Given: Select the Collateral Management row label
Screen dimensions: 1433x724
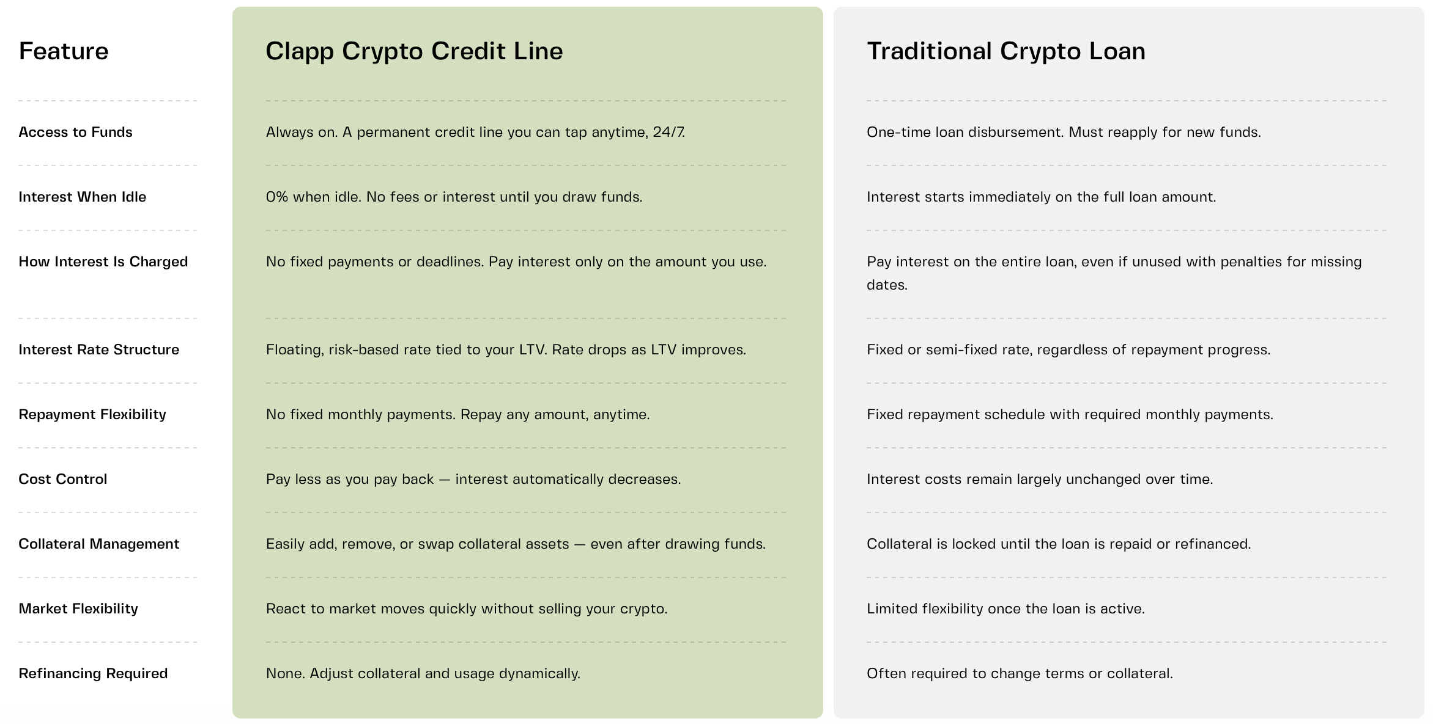Looking at the screenshot, I should 99,544.
